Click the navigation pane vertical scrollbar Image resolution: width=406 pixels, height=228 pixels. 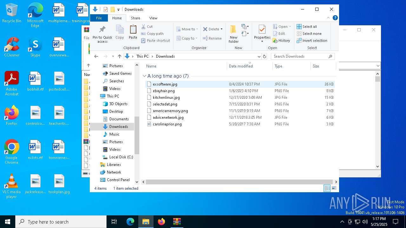tap(137, 135)
